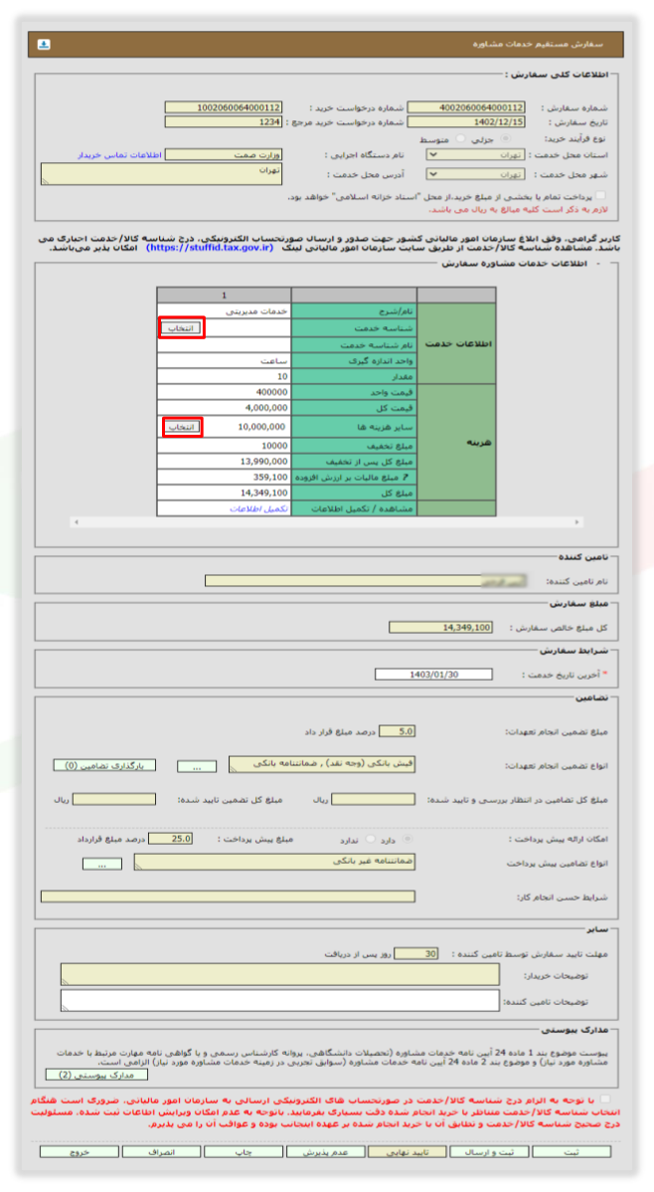Click ellipsis button for انواع تضامین پیش پرداخت
Image resolution: width=654 pixels, height=1192 pixels.
[102, 865]
